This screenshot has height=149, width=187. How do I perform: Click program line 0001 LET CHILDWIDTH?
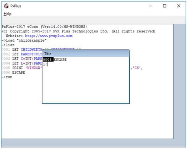coord(22,50)
